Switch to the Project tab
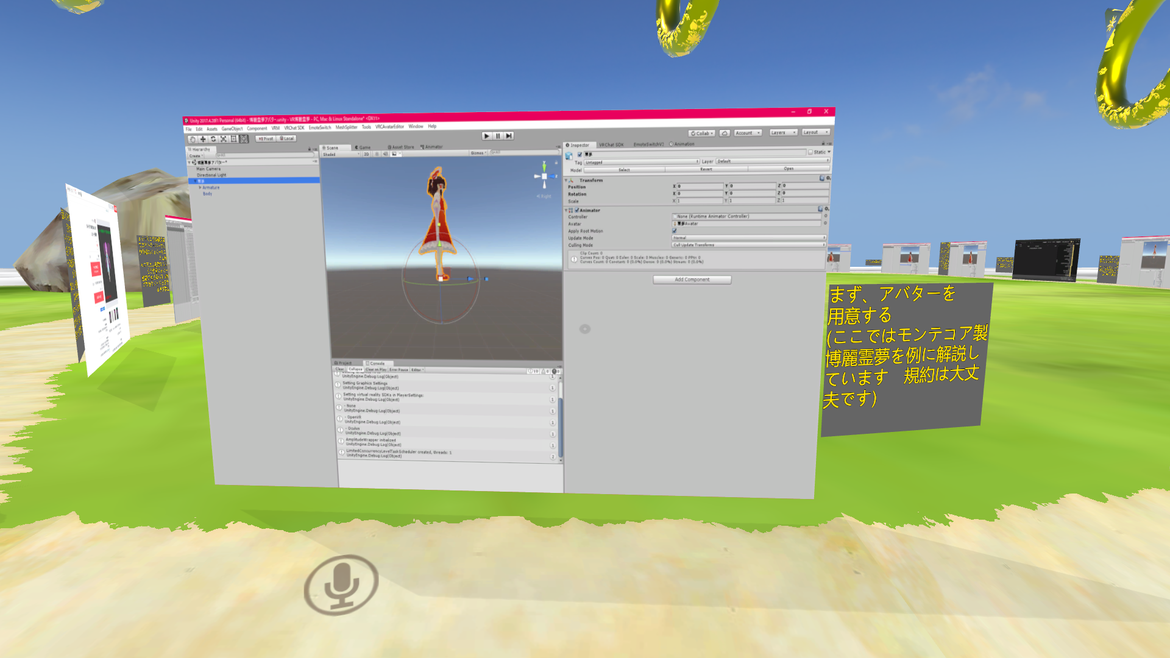The image size is (1170, 658). [344, 363]
